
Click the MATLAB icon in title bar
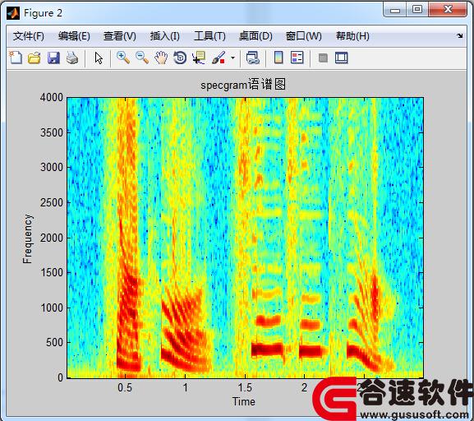point(13,13)
